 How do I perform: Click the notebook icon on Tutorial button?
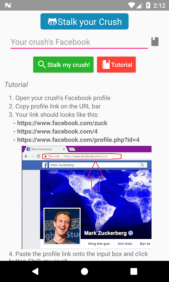pos(106,65)
